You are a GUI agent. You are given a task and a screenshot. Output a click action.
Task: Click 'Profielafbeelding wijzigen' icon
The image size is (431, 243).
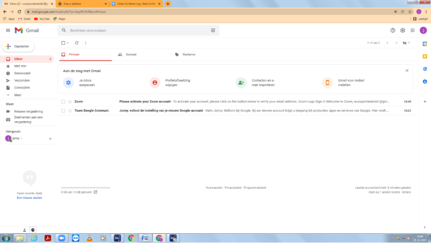(155, 82)
